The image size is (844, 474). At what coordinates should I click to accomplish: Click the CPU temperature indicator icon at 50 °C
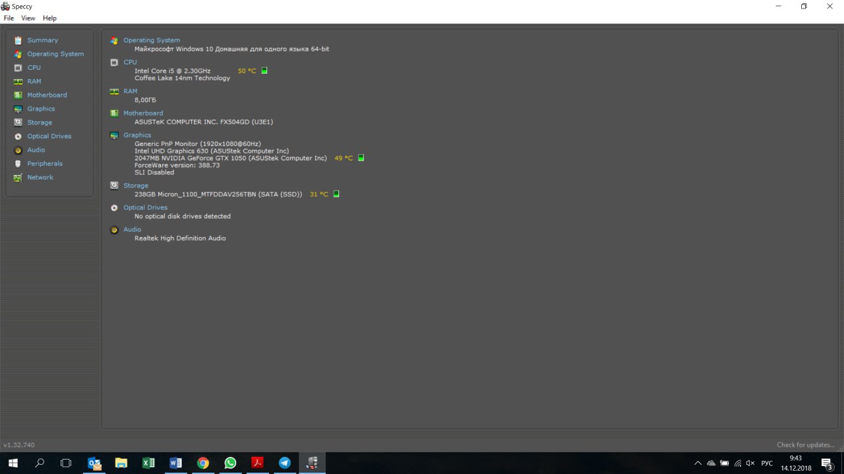264,70
